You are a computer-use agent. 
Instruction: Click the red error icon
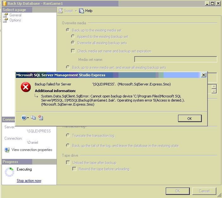(x=26, y=87)
